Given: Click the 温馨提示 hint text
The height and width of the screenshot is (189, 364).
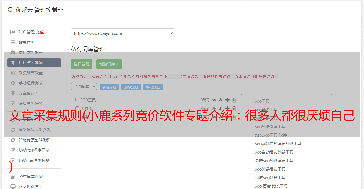Looking at the screenshot, I should pos(175,76).
